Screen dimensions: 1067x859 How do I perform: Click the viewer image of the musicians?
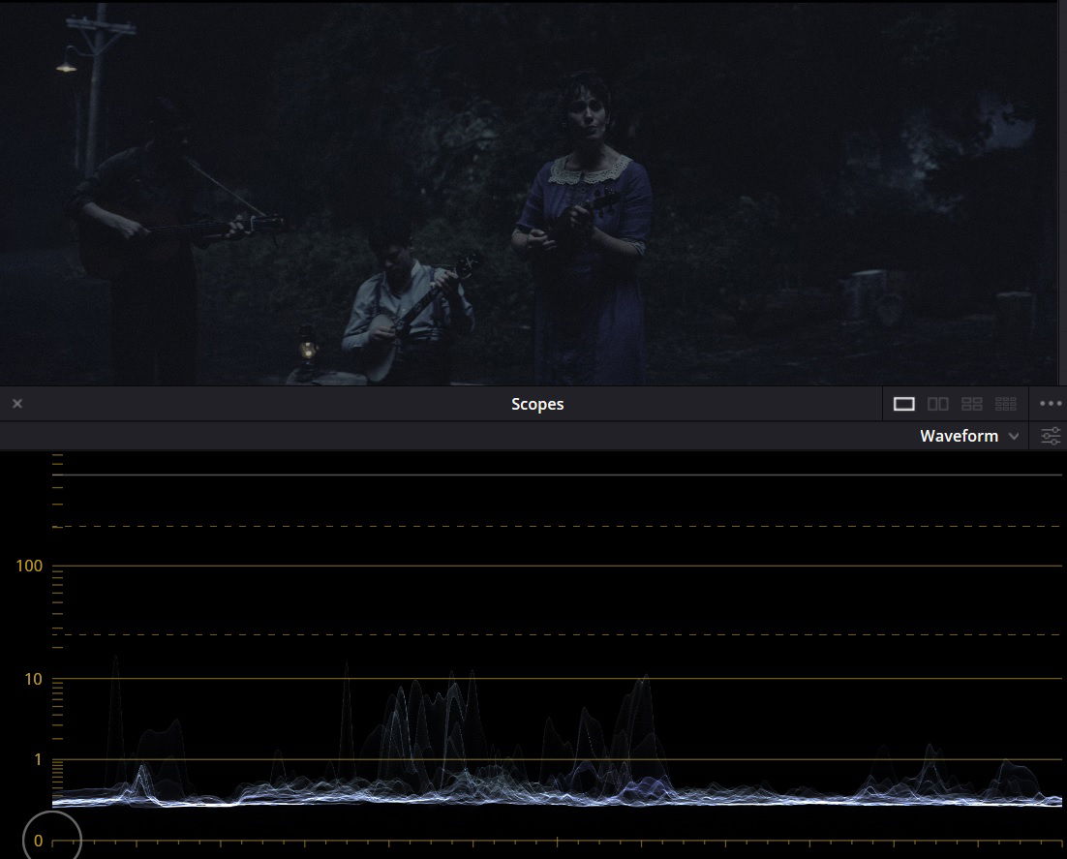530,194
